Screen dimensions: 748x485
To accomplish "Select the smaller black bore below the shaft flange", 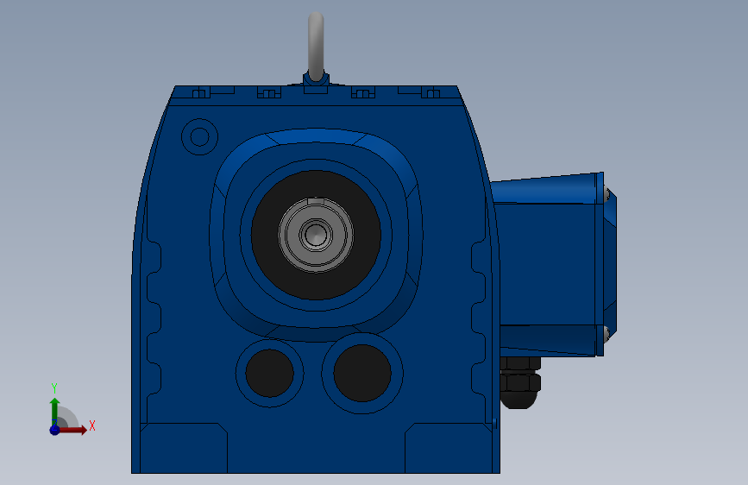I will point(269,374).
